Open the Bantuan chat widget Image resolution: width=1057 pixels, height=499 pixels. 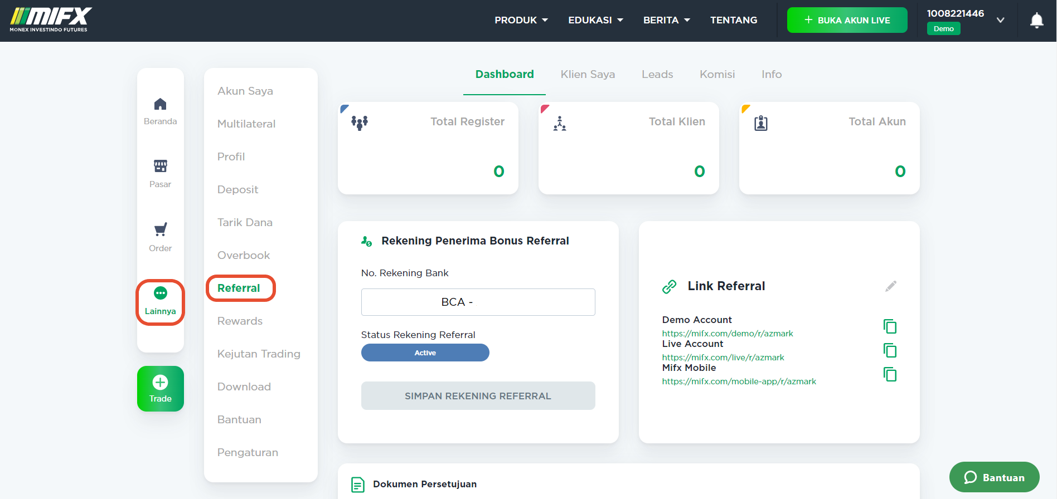click(995, 477)
